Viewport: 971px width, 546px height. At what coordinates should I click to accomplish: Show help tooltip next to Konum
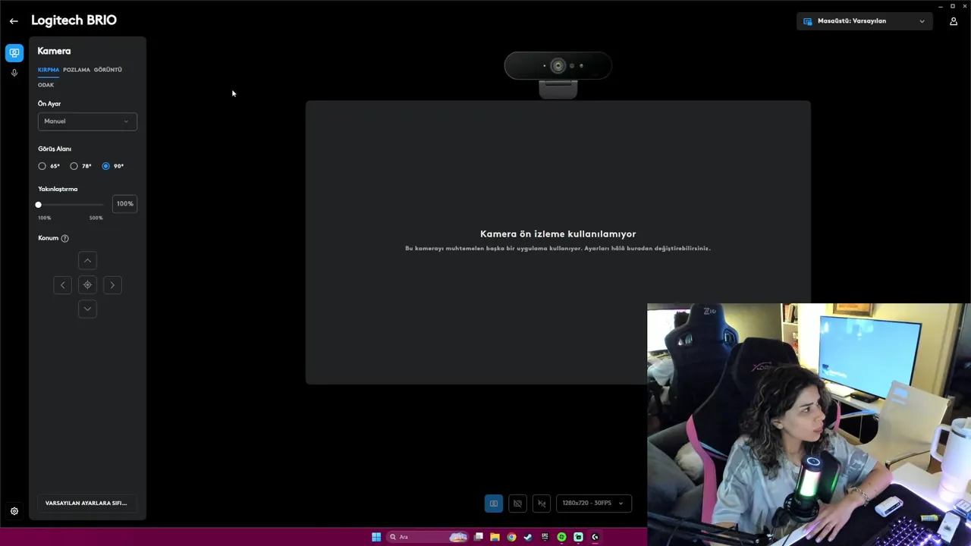coord(64,238)
